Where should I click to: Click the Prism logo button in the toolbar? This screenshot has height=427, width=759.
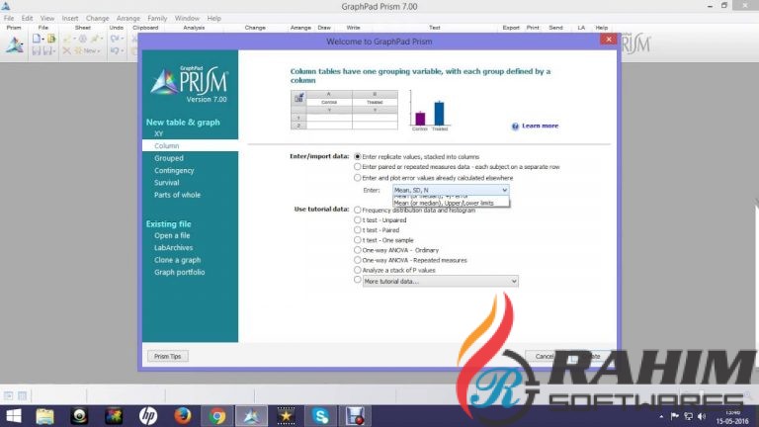click(15, 45)
